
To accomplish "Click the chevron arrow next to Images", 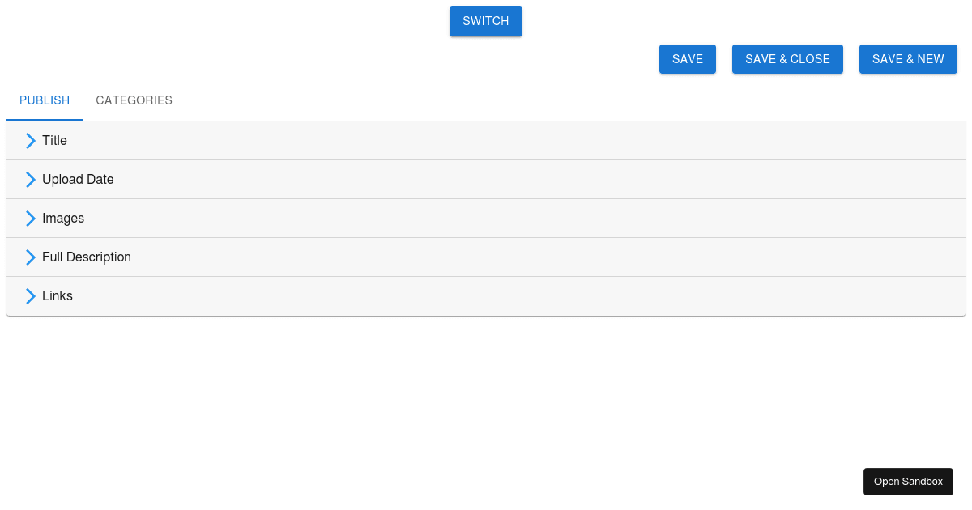I will [31, 218].
